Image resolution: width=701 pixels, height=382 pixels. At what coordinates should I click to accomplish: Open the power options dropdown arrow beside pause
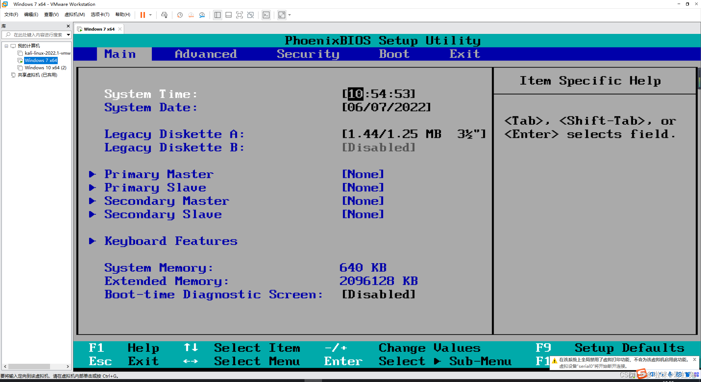[150, 15]
